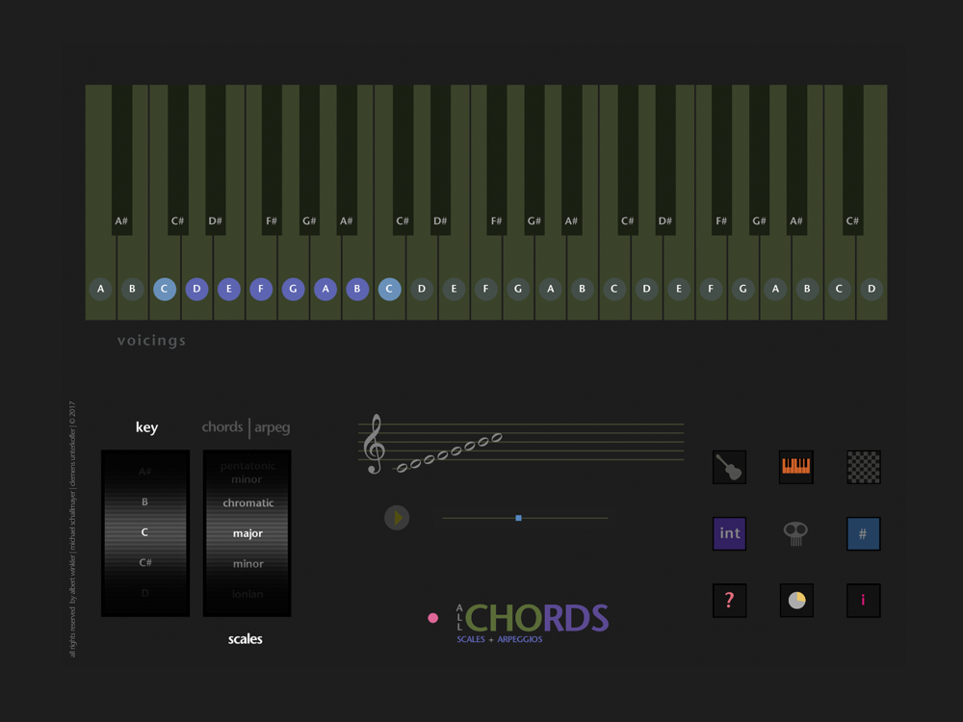Select pentatonic minor in scale picker

coord(247,472)
